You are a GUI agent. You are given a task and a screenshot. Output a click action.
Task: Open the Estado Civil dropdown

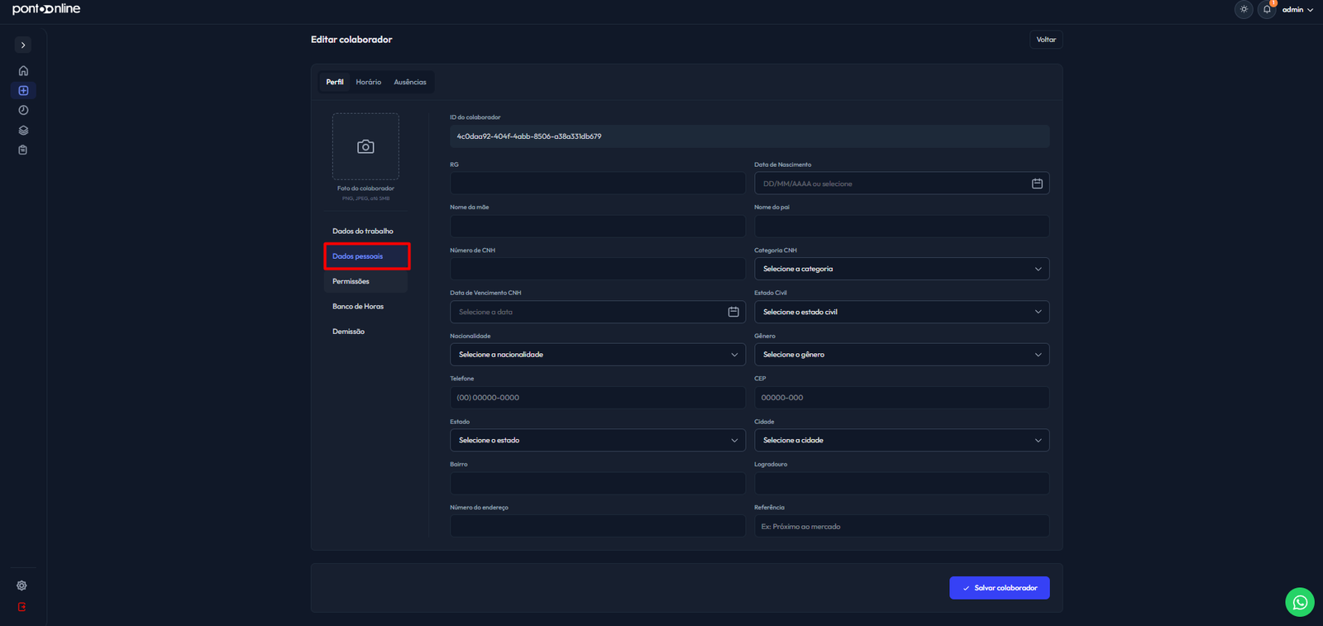901,312
